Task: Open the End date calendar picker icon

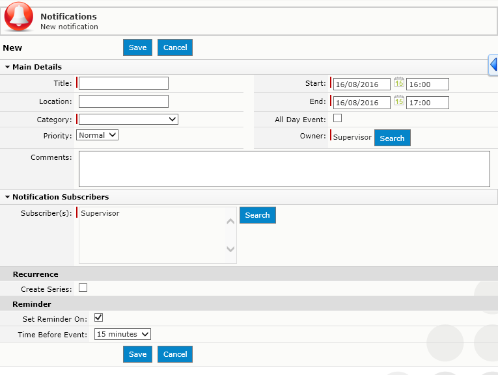Action: (x=399, y=101)
